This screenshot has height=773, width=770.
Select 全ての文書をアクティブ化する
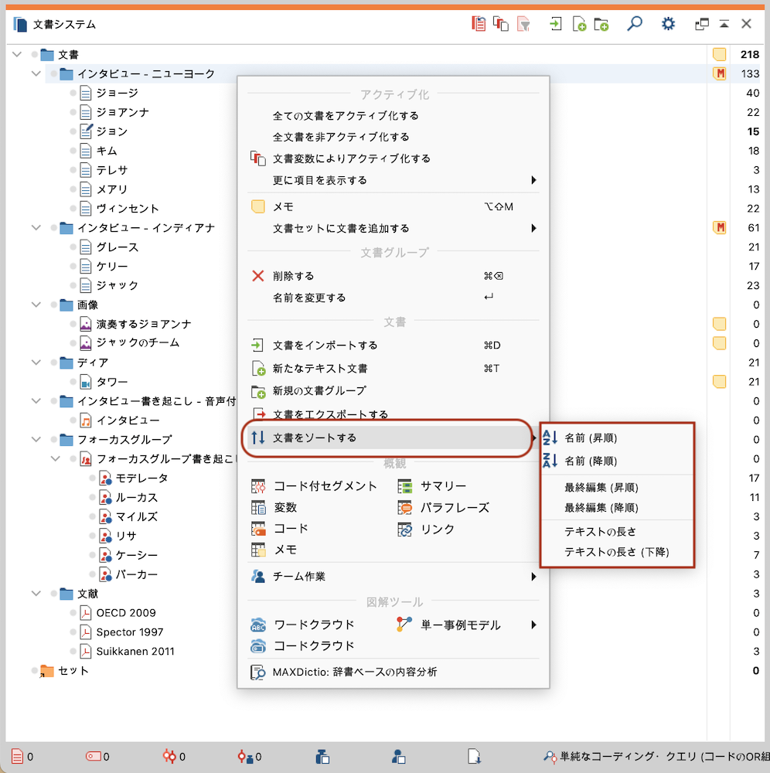pyautogui.click(x=346, y=116)
